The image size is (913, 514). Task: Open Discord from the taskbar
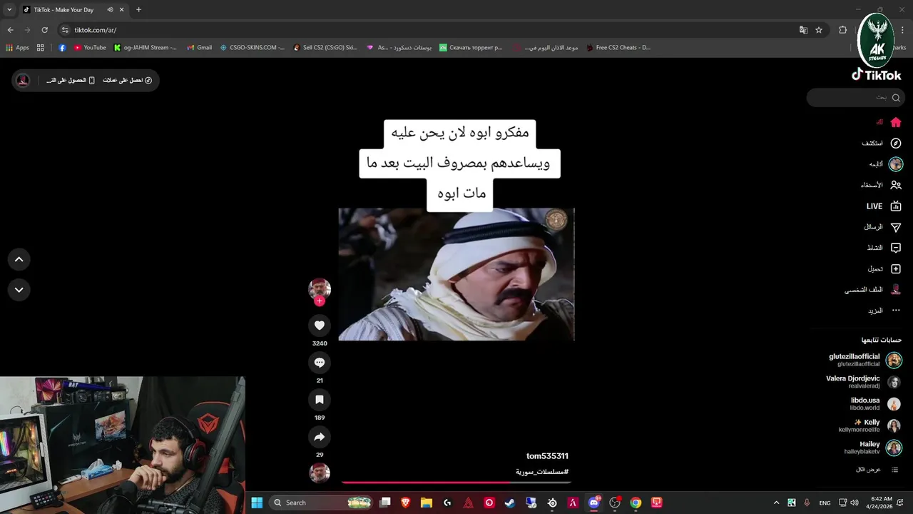coord(593,503)
